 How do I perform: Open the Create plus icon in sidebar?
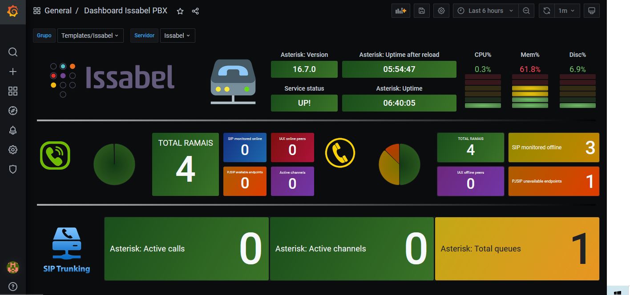click(13, 72)
